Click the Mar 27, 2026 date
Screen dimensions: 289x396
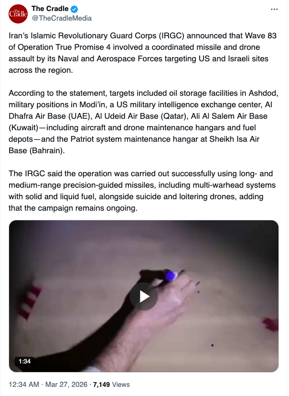click(x=66, y=385)
